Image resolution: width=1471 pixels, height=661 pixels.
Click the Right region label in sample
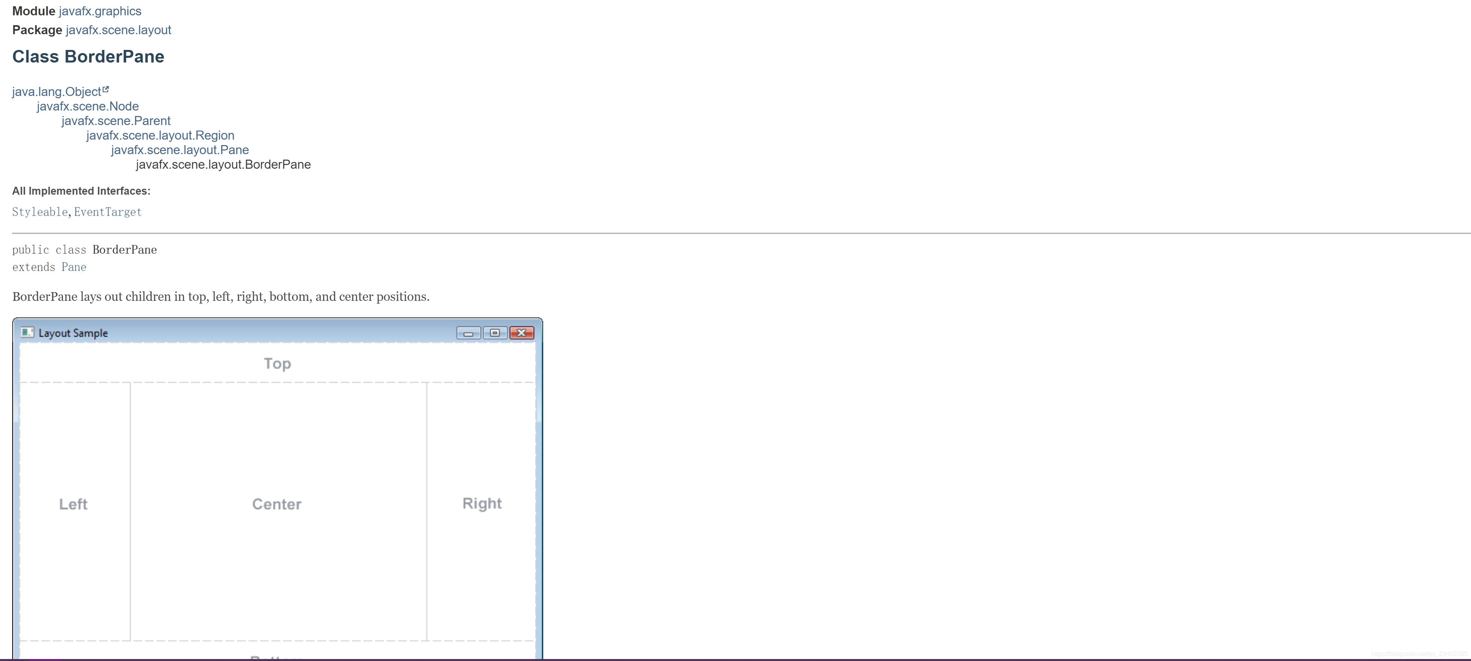coord(482,504)
